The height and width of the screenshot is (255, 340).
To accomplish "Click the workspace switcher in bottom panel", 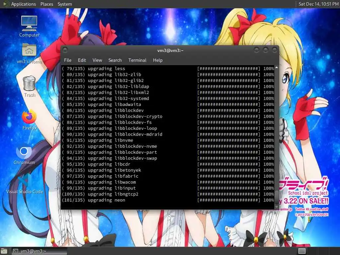I will (302, 251).
